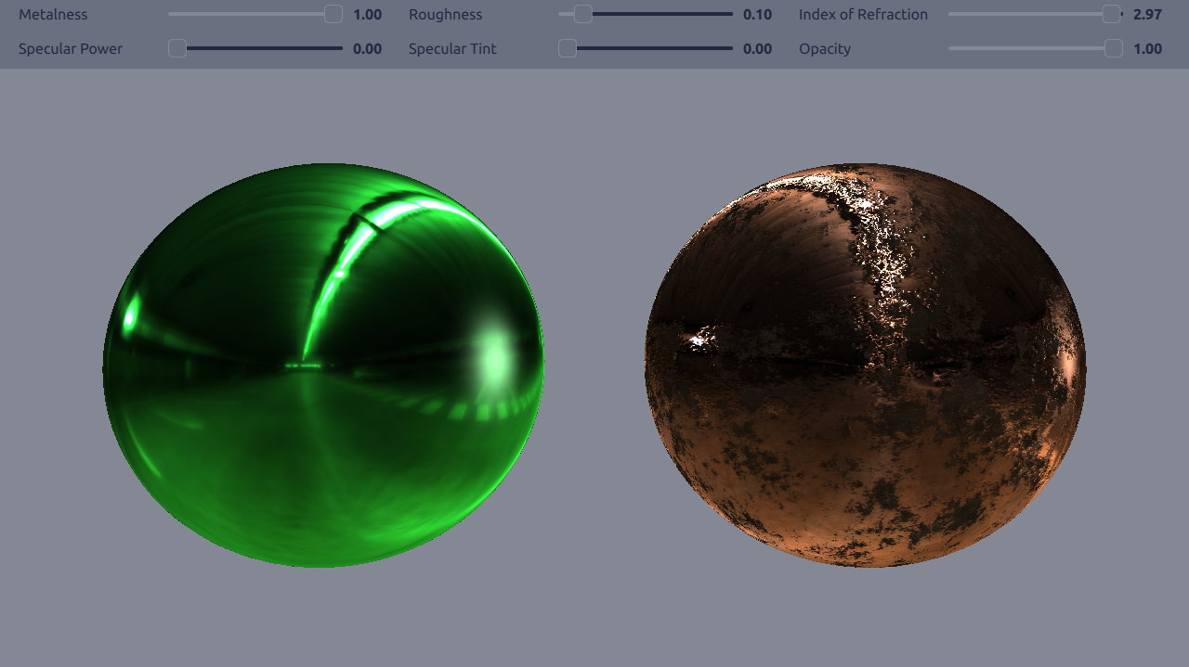Screen dimensions: 1189x667
Task: Click the Metalness value 1.00
Action: (367, 15)
